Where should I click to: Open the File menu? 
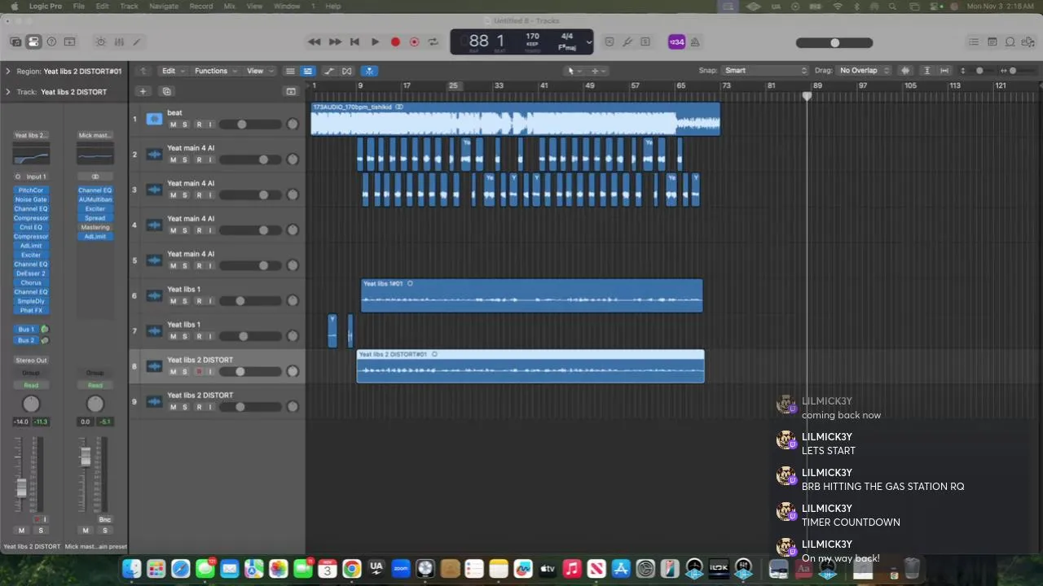[79, 6]
